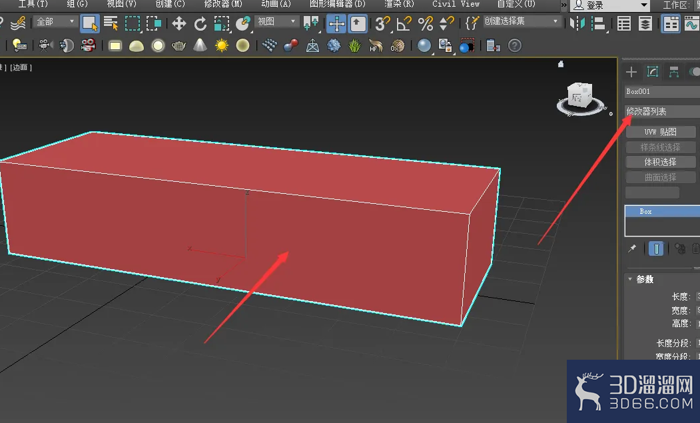Click the Select and Place tool
Screen dimensions: 700x423
[x=243, y=23]
